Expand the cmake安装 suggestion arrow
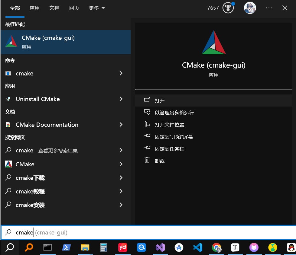This screenshot has height=255, width=296. pyautogui.click(x=121, y=205)
